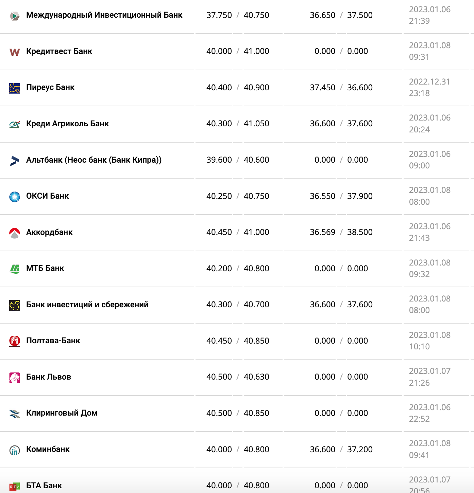Image resolution: width=474 pixels, height=493 pixels.
Task: Click Аккордбанк update time 2023.01.06 21:43
Action: pyautogui.click(x=429, y=232)
